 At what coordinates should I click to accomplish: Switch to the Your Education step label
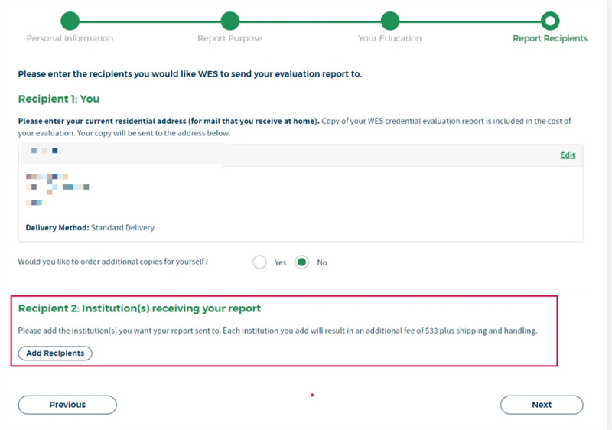point(389,38)
